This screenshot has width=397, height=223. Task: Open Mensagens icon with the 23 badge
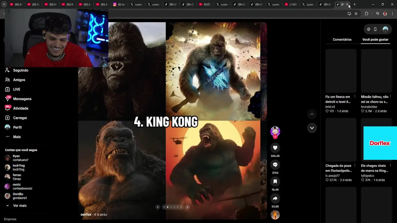coord(7,99)
